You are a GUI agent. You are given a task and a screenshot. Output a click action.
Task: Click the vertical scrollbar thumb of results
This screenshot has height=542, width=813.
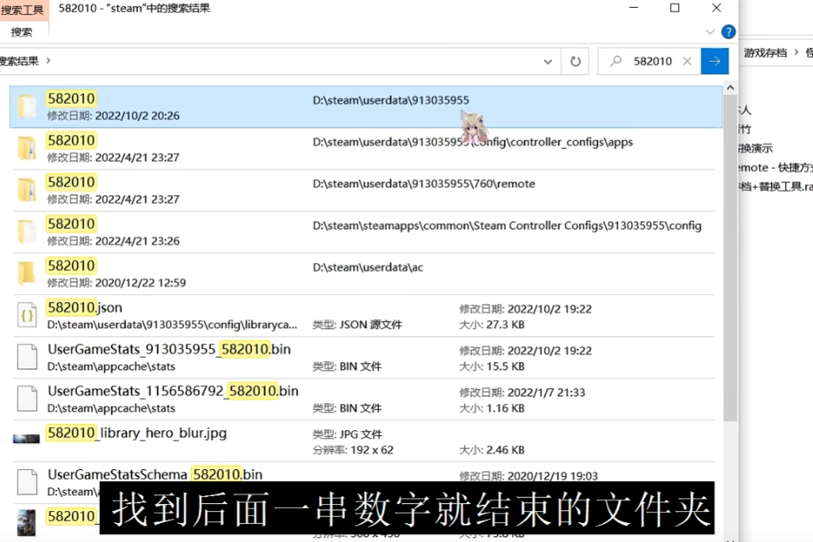pyautogui.click(x=730, y=257)
